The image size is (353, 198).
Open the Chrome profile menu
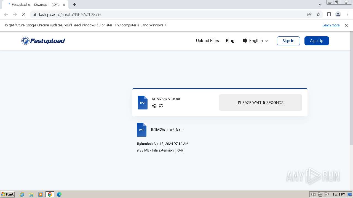[338, 14]
